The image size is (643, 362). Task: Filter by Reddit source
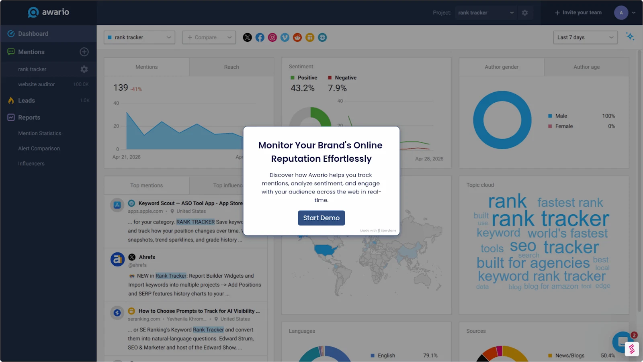pyautogui.click(x=297, y=37)
